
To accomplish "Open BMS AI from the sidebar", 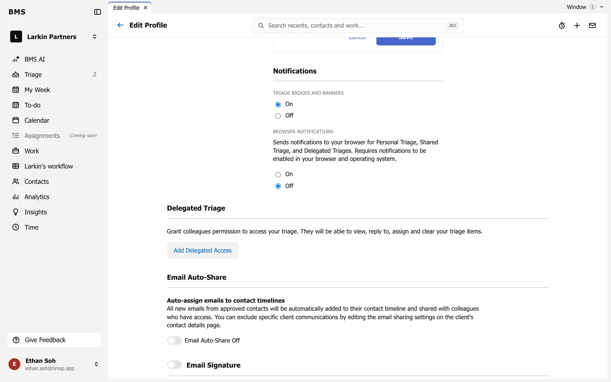I will coord(54,59).
